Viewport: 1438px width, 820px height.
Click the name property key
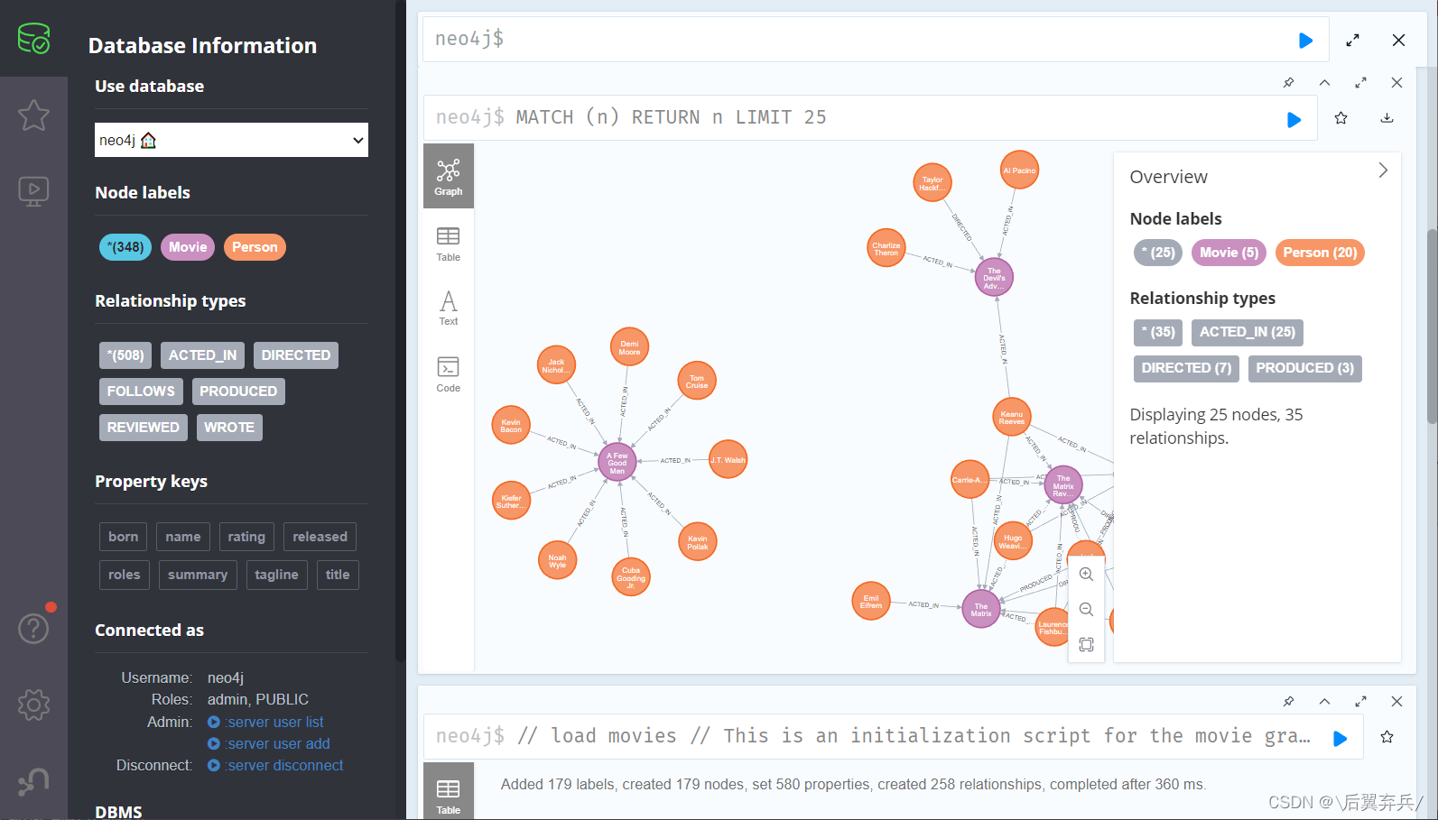[183, 537]
